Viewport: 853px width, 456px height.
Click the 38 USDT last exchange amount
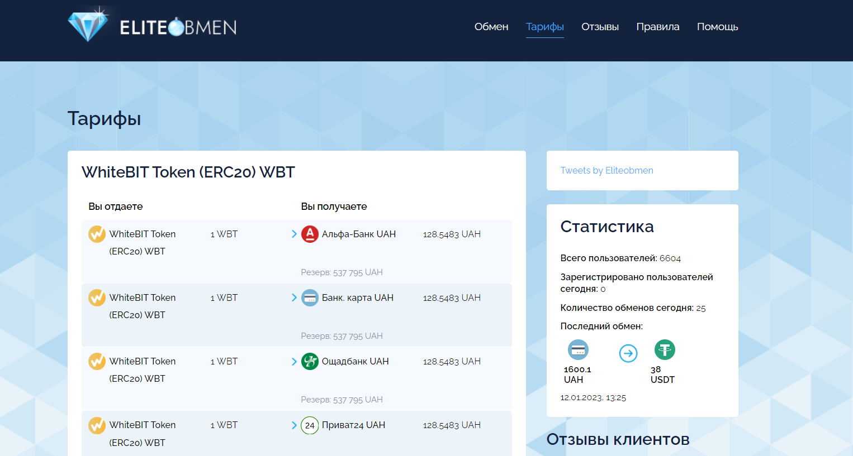pyautogui.click(x=662, y=375)
